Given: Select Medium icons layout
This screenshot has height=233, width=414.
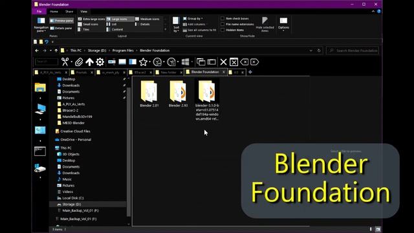Looking at the screenshot, I should point(147,19).
